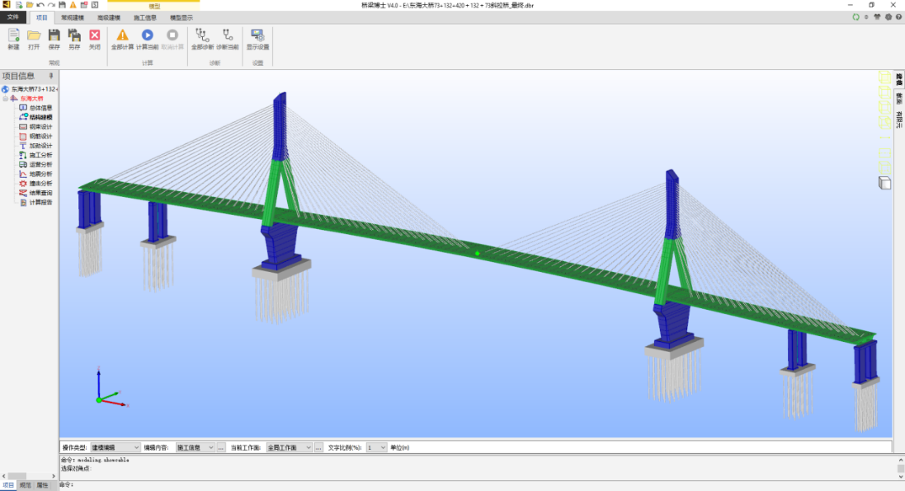Open the 文件 menu
The height and width of the screenshot is (491, 905).
coord(12,17)
